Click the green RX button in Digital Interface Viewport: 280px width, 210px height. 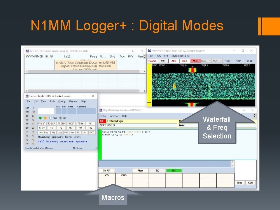tap(174, 171)
